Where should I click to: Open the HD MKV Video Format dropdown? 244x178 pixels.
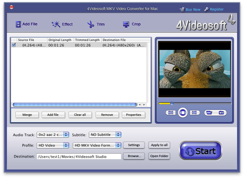click(97, 145)
